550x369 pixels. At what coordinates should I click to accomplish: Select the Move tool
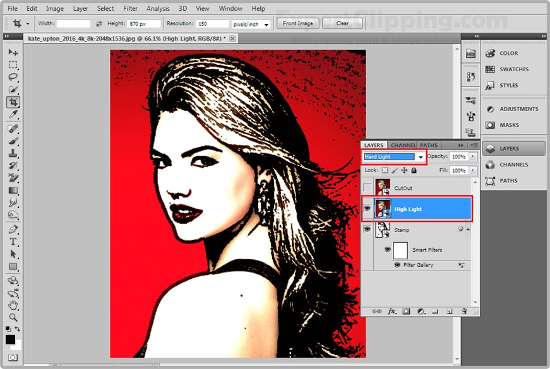point(13,52)
